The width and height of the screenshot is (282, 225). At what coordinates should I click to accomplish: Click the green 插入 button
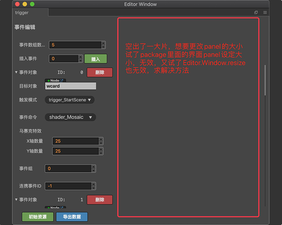tap(96, 59)
